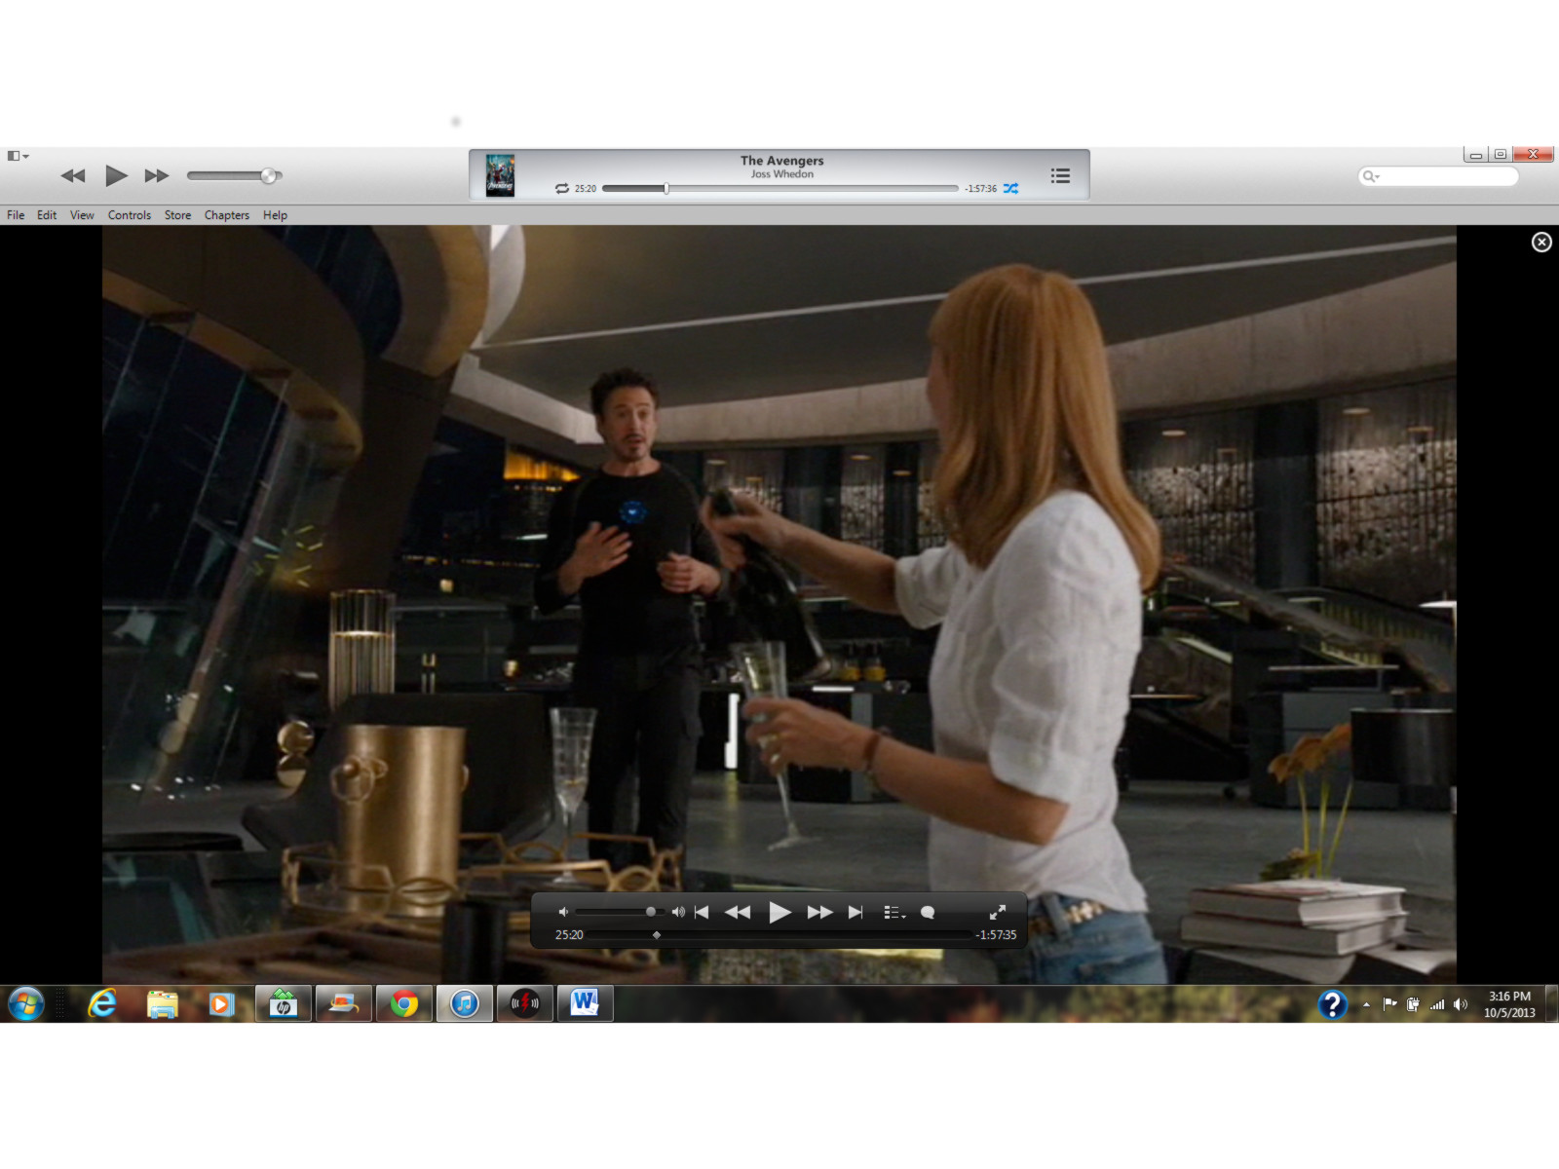Open the Edit menu

(x=47, y=215)
